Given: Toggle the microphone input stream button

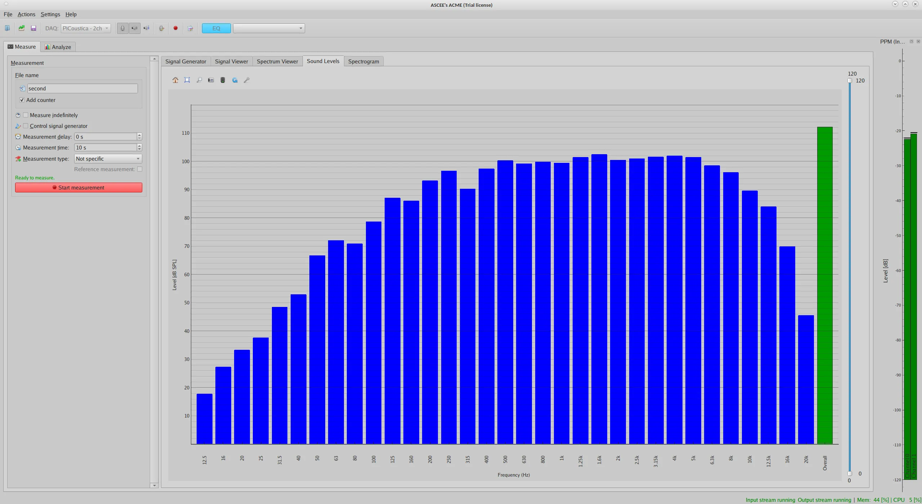Looking at the screenshot, I should 122,28.
